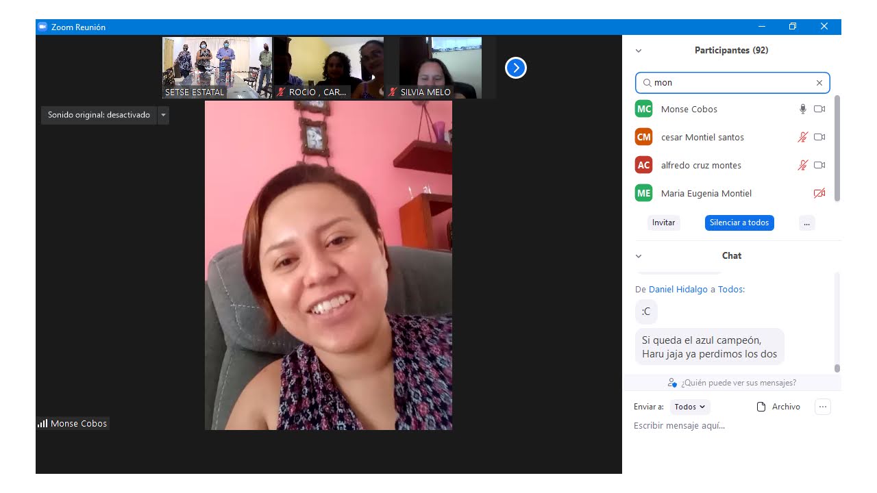Image resolution: width=877 pixels, height=493 pixels.
Task: Click the Invitar button
Action: coord(663,223)
